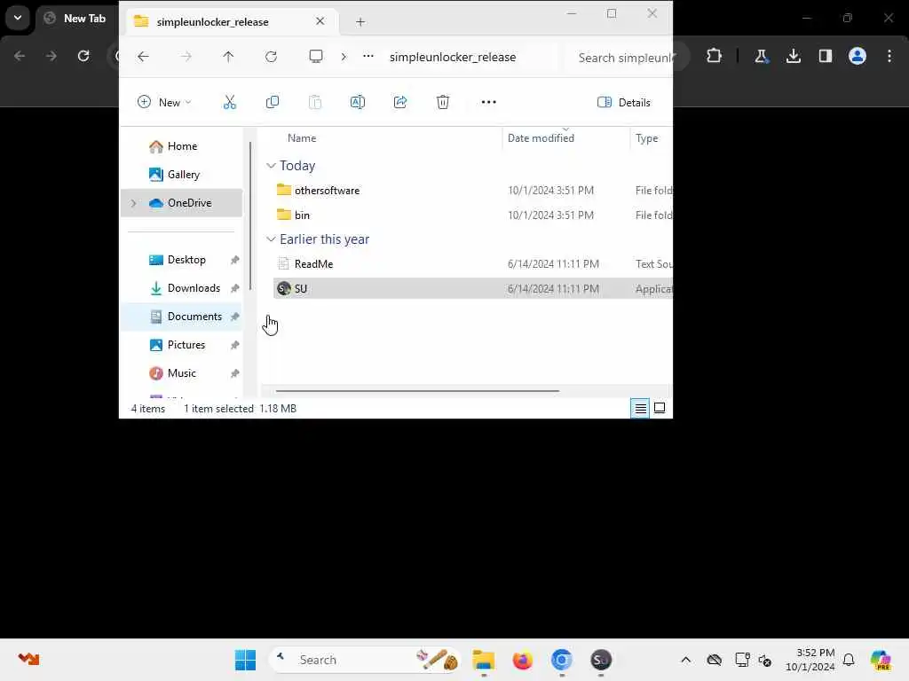
Task: Open the New item dropdown
Action: pos(164,103)
